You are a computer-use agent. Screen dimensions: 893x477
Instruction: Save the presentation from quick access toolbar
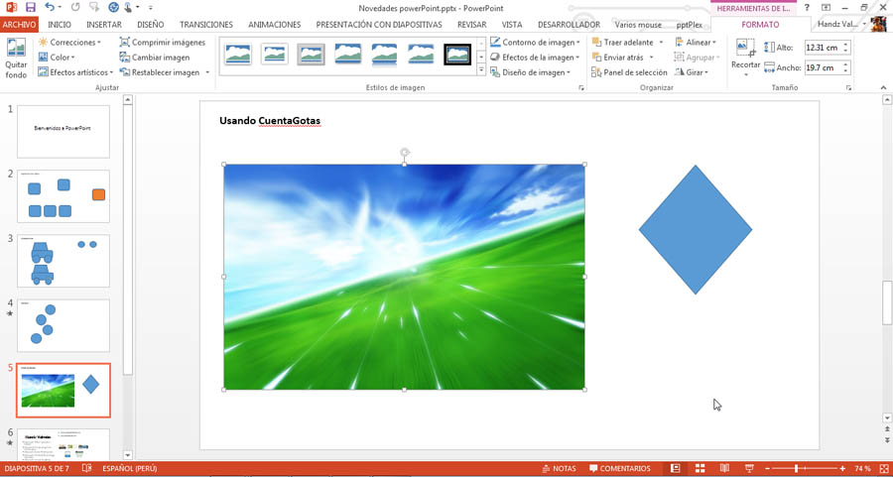click(x=30, y=8)
